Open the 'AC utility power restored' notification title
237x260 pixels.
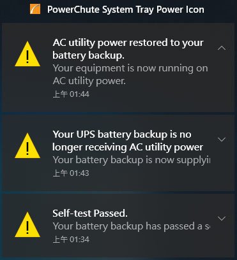tap(128, 49)
